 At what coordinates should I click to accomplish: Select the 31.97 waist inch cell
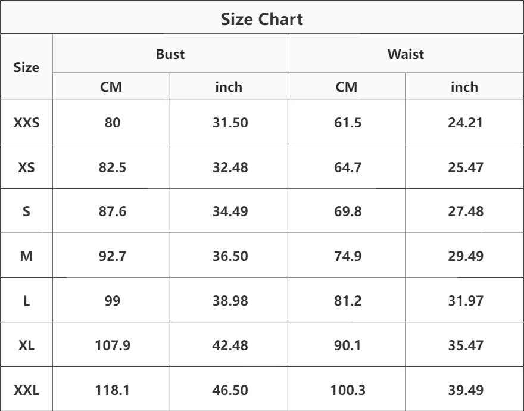point(465,301)
